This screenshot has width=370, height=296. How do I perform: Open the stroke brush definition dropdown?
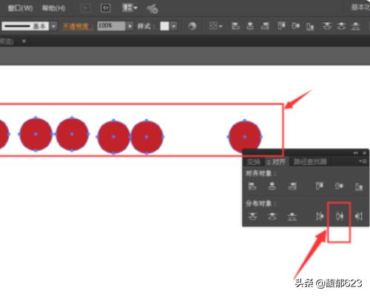coord(53,26)
